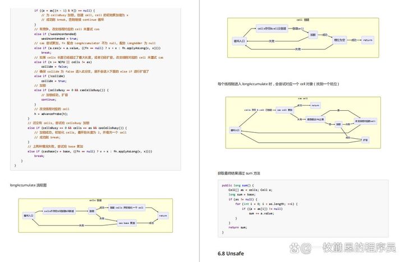Click the sentence mentioning 'sum 方法'

point(239,174)
